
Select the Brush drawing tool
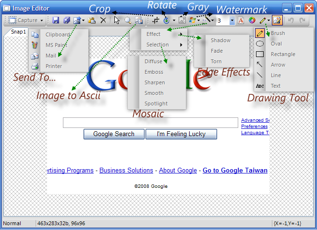click(283, 33)
